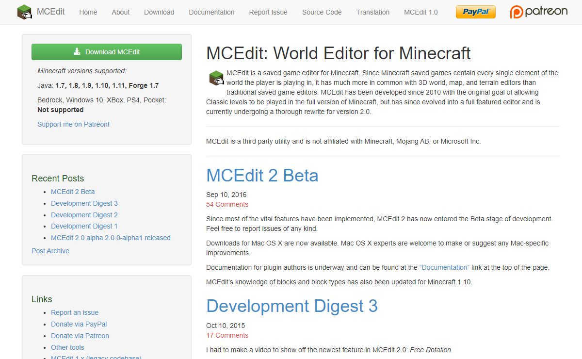Go to the Download page in navbar
The width and height of the screenshot is (582, 359).
pos(159,12)
